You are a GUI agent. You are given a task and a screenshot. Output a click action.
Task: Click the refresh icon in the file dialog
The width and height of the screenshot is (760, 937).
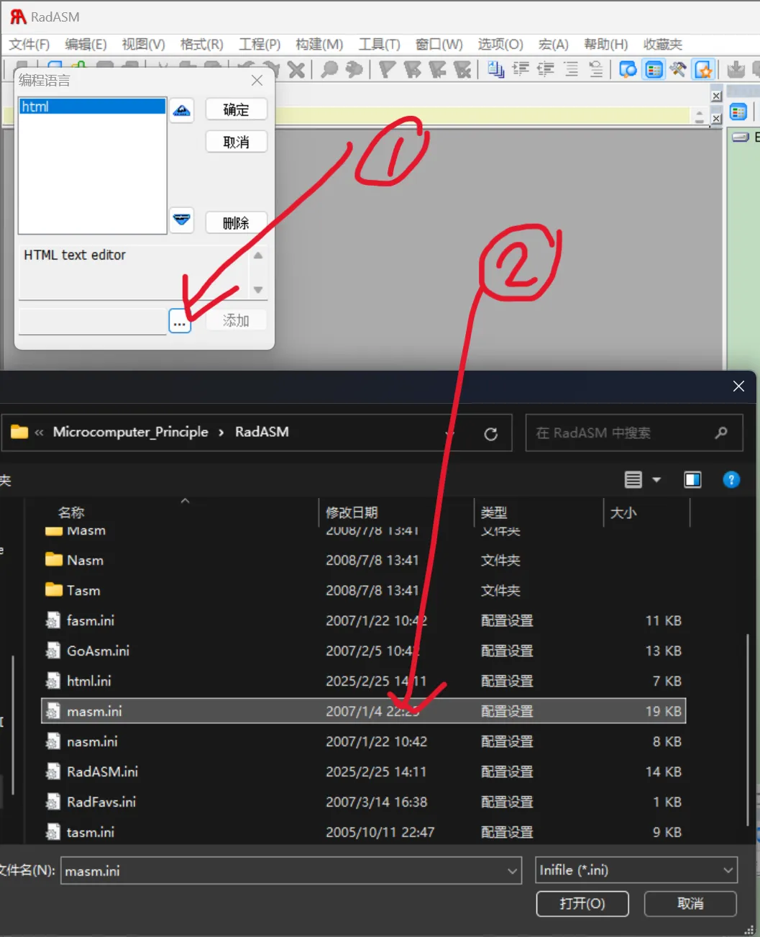click(x=491, y=434)
